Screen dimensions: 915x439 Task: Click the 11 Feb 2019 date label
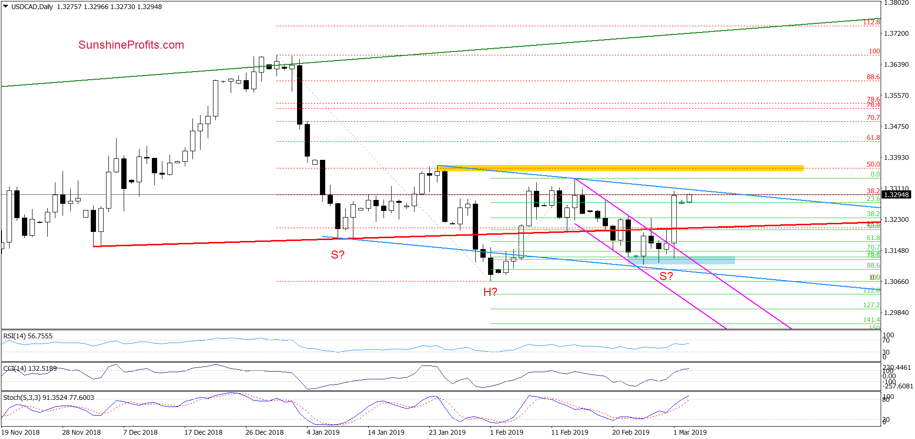[570, 432]
